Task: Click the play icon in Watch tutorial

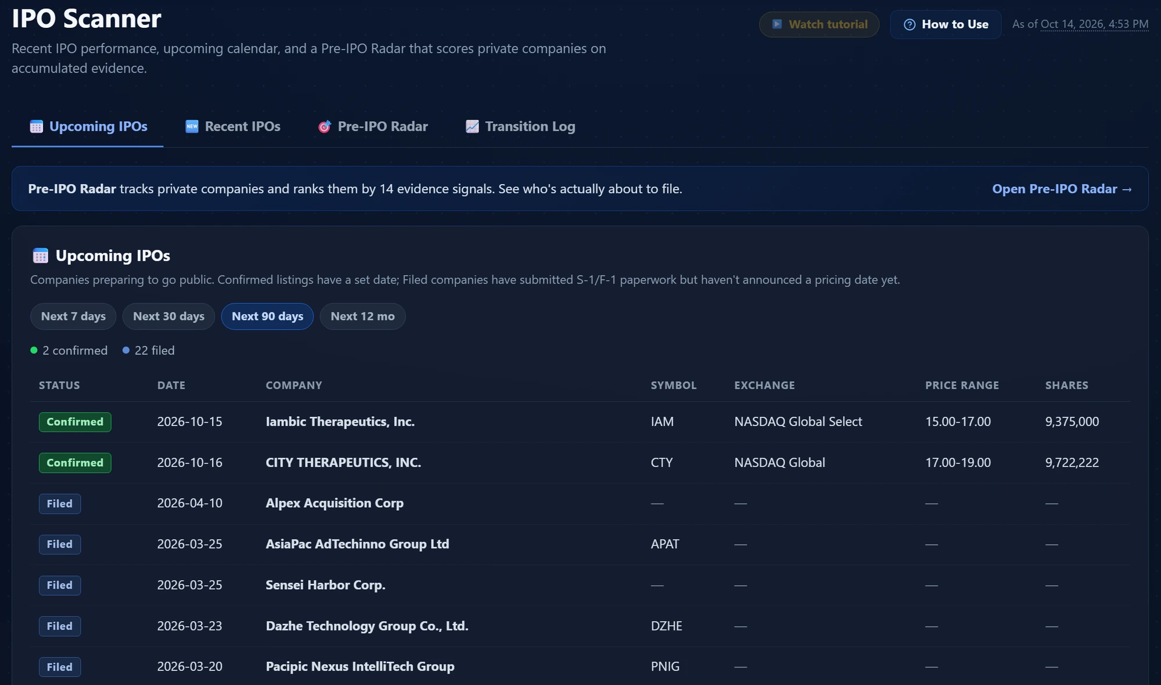Action: pos(777,24)
